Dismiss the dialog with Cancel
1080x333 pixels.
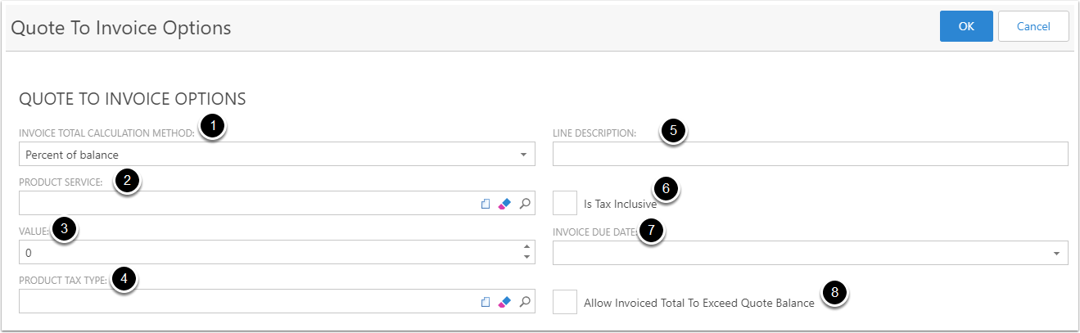pyautogui.click(x=1033, y=26)
